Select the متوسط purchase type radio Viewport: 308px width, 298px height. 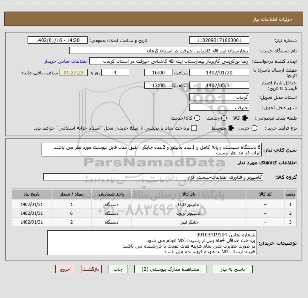pos(231,128)
